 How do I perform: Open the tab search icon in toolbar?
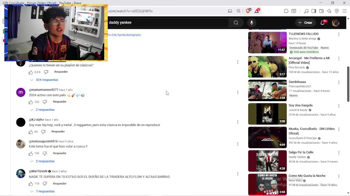click(x=294, y=11)
